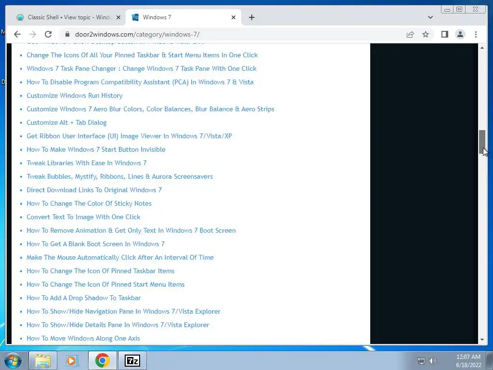Open the Make Windows 7 Start Button Invisible link
The height and width of the screenshot is (370, 493).
click(x=96, y=149)
